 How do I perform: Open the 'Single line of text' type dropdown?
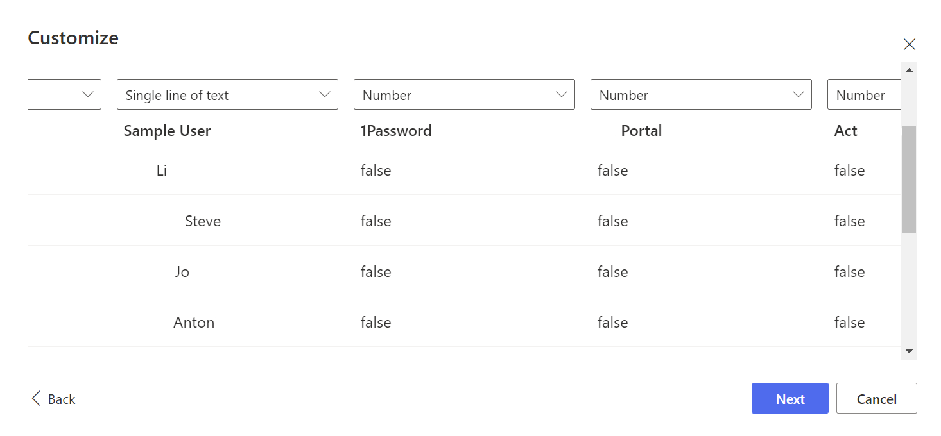tap(227, 94)
